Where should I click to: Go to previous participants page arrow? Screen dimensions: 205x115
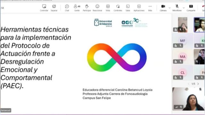(x=189, y=84)
